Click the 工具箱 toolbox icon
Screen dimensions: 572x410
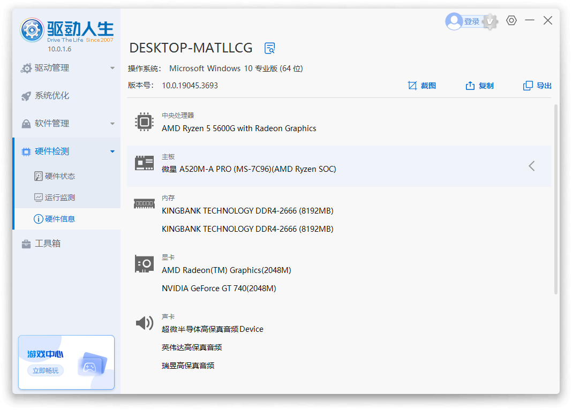(x=26, y=244)
